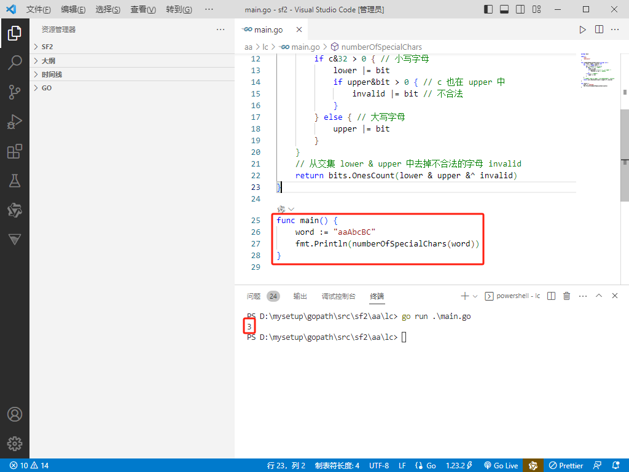Open code lens dropdown above func main

pos(291,209)
